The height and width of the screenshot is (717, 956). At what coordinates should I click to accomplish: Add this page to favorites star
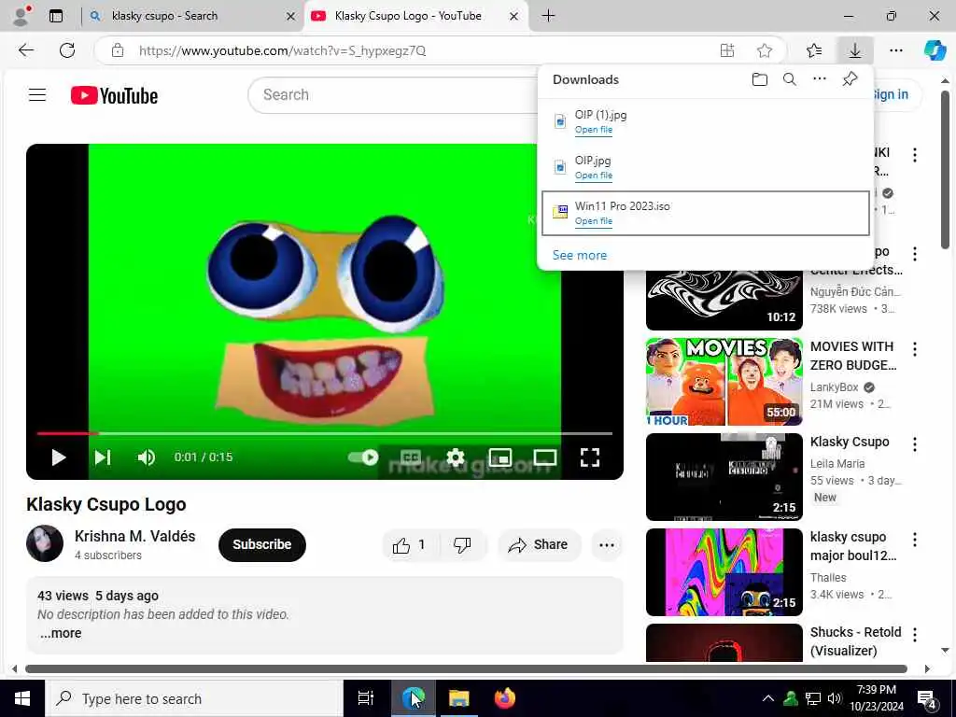765,50
